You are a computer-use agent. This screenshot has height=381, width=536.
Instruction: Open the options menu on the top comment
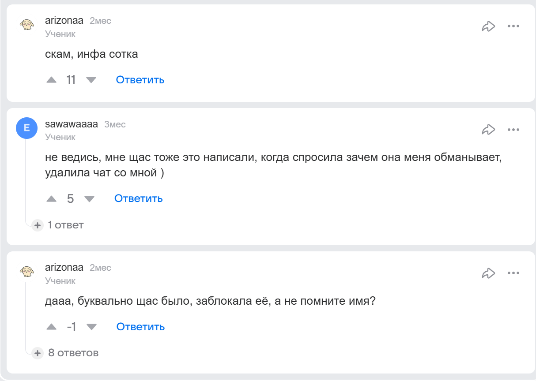[513, 26]
